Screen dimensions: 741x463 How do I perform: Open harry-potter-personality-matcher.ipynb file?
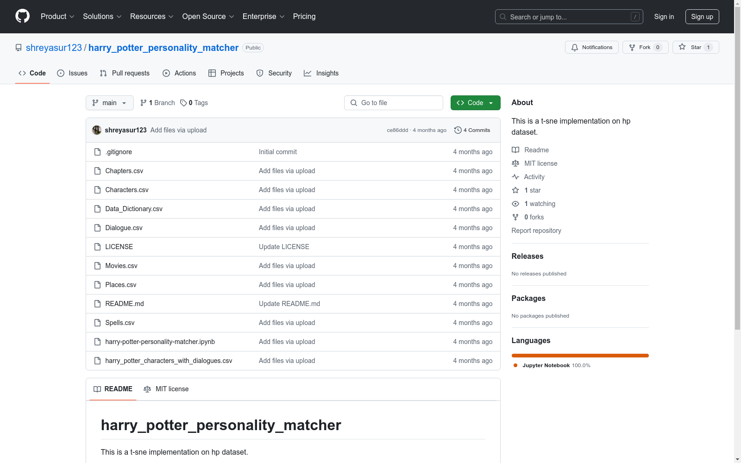pos(160,342)
